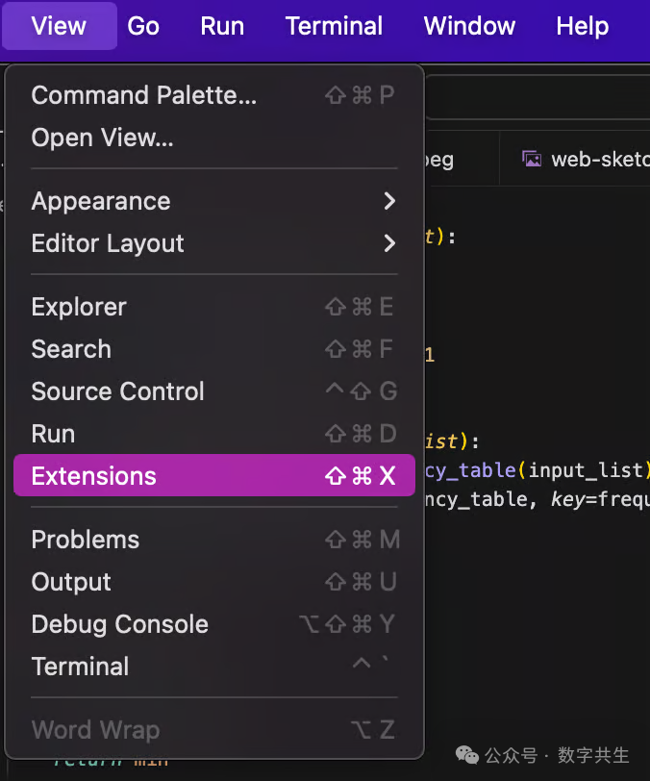Open the Run menu in menu bar
Viewport: 650px width, 781px height.
click(222, 26)
